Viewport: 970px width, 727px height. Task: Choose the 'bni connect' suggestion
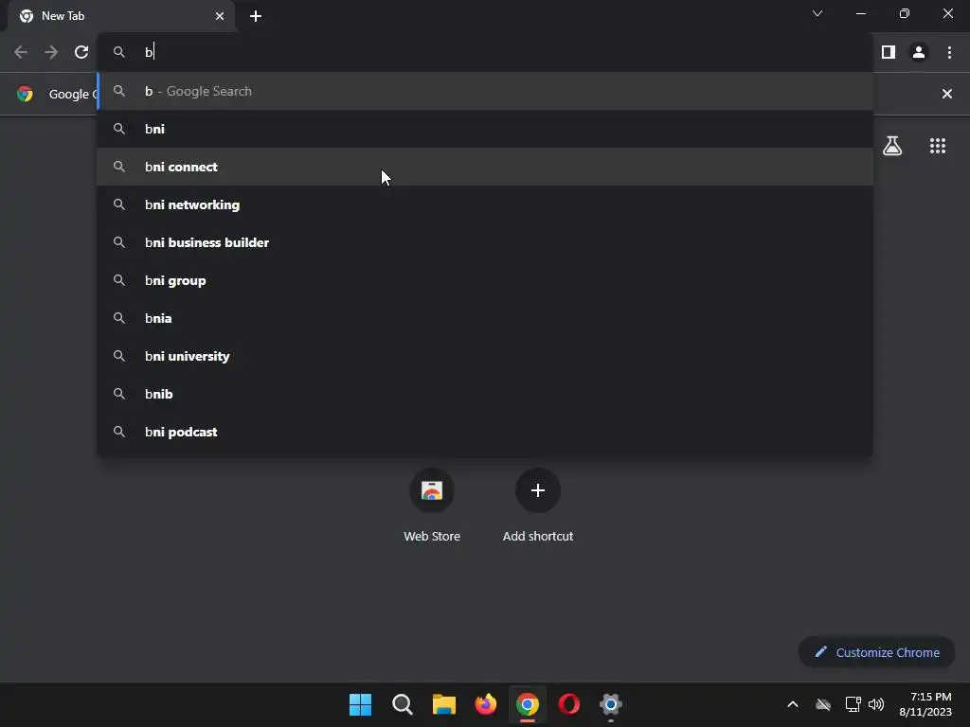click(x=485, y=167)
